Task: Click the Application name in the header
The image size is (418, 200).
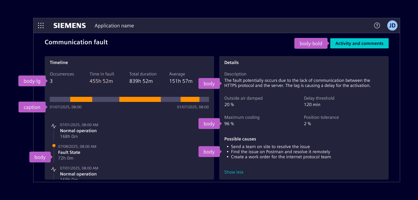Action: pos(114,26)
